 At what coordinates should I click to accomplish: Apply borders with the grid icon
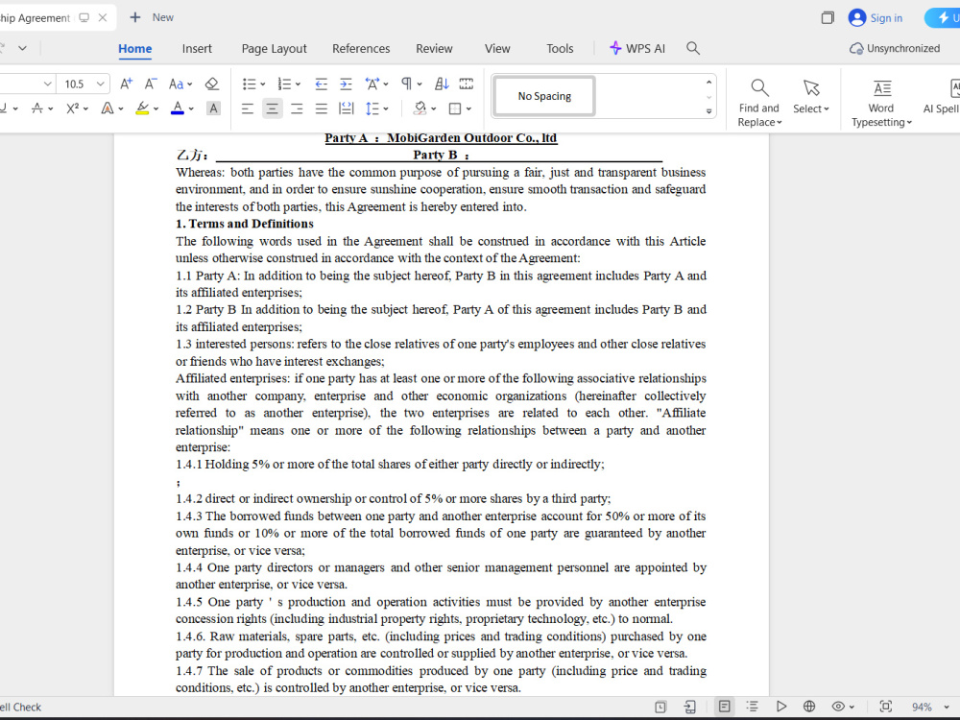[455, 109]
